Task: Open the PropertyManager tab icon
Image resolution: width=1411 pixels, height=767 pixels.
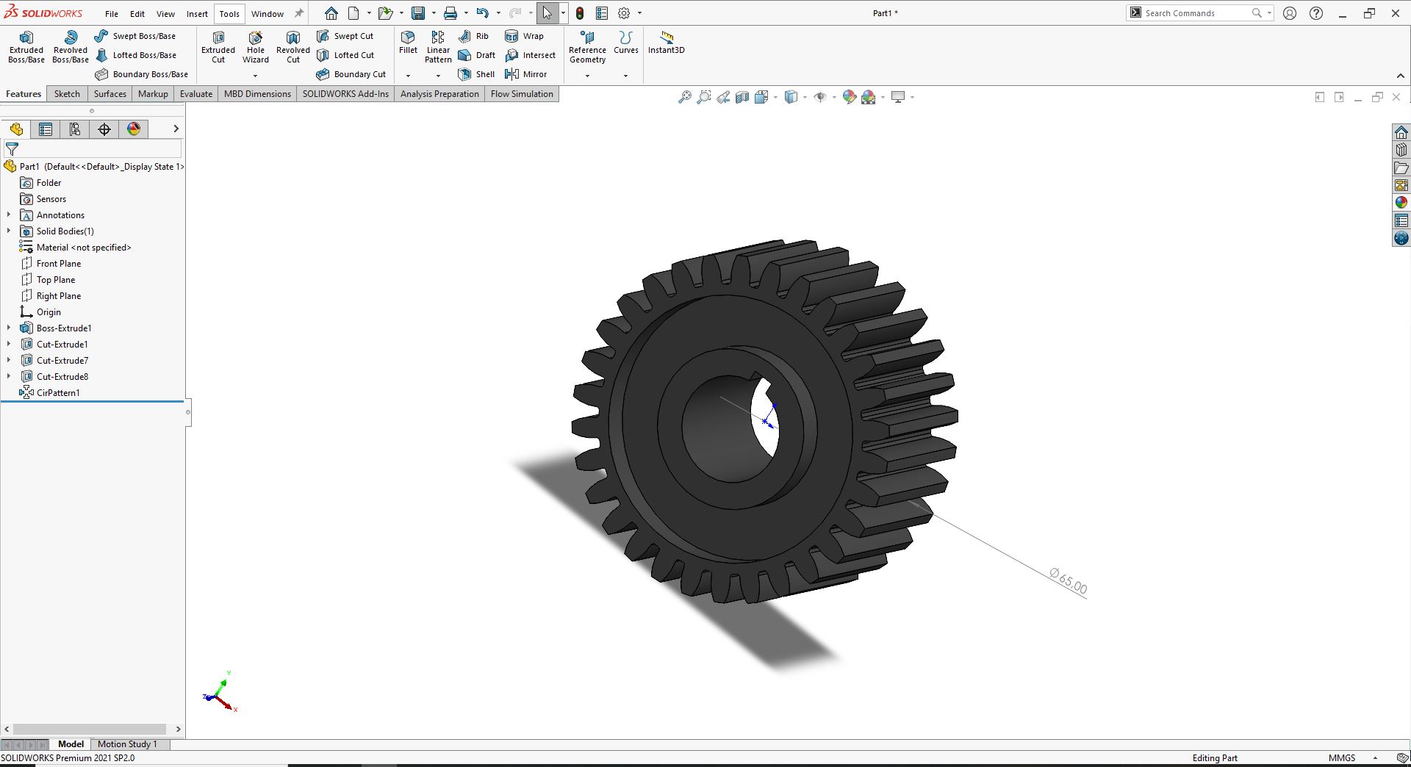Action: tap(46, 129)
